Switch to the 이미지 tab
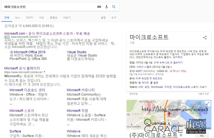The image size is (214, 138). click(29, 18)
